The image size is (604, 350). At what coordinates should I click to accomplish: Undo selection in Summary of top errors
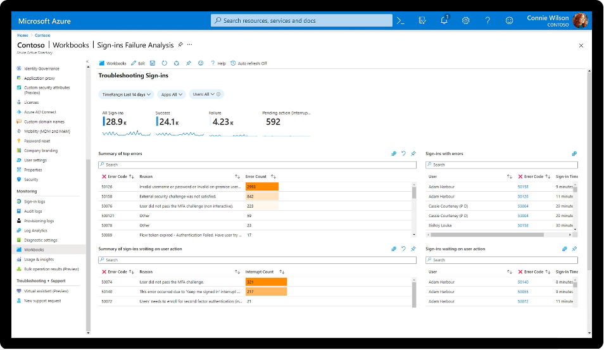click(403, 154)
